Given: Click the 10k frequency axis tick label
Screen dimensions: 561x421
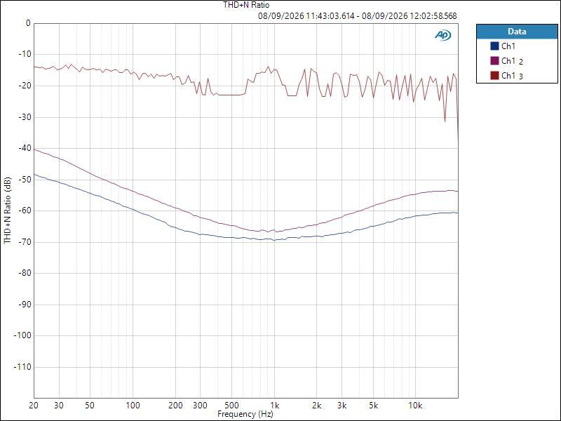Looking at the screenshot, I should click(x=415, y=406).
